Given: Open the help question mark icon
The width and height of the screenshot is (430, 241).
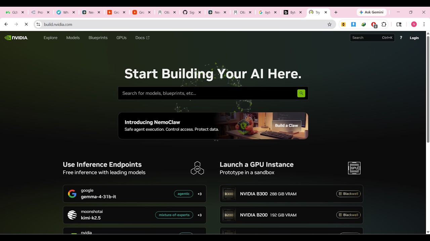Looking at the screenshot, I should point(401,38).
